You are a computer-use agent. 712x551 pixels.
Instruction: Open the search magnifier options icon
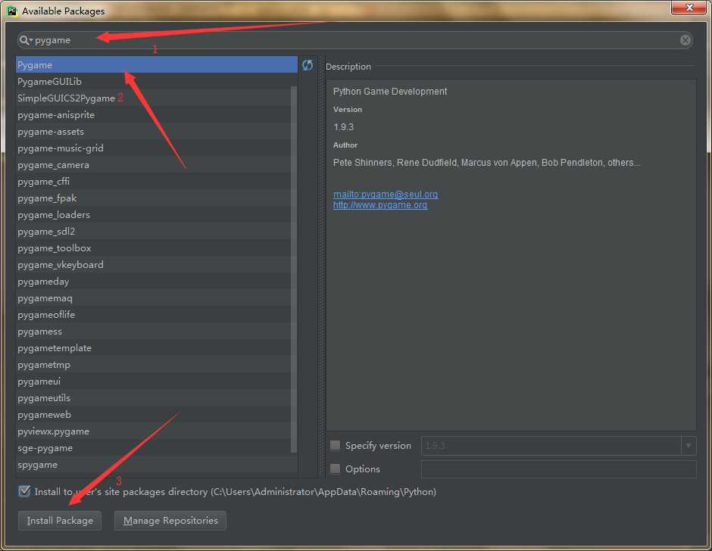pos(26,40)
